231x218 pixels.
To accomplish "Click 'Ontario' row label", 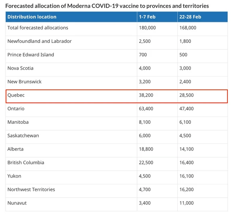I will coord(16,109).
